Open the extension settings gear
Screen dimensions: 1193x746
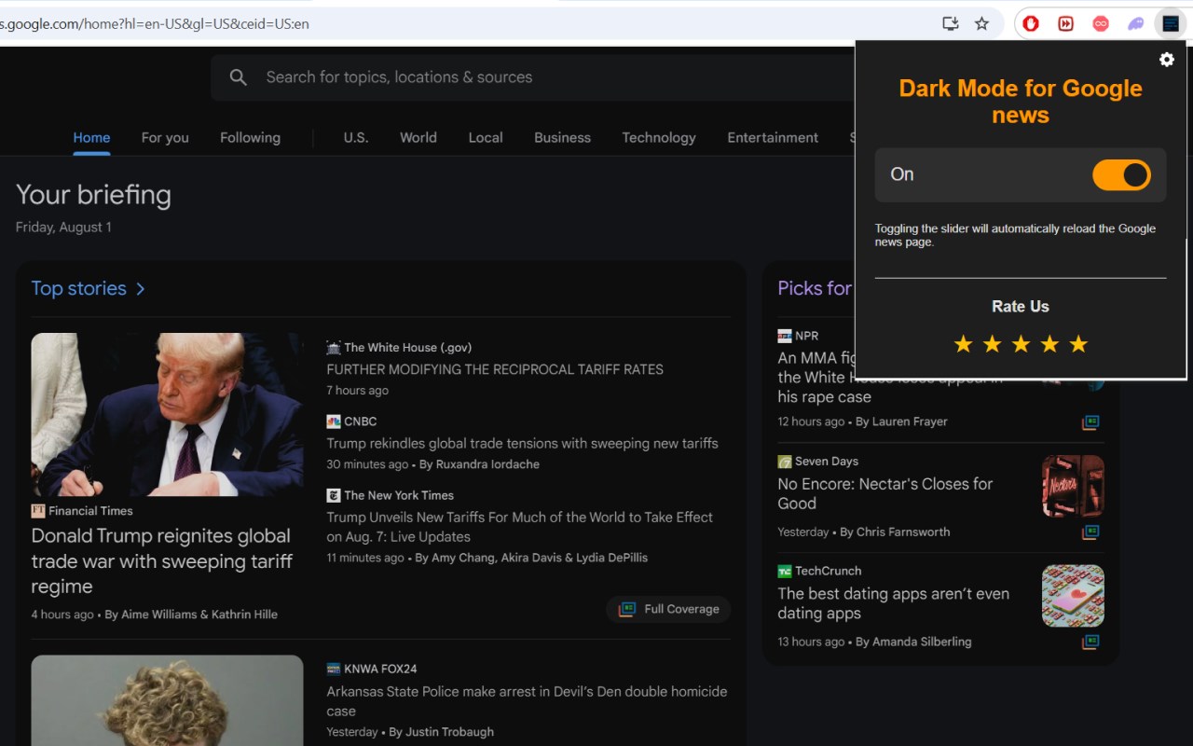pos(1166,60)
